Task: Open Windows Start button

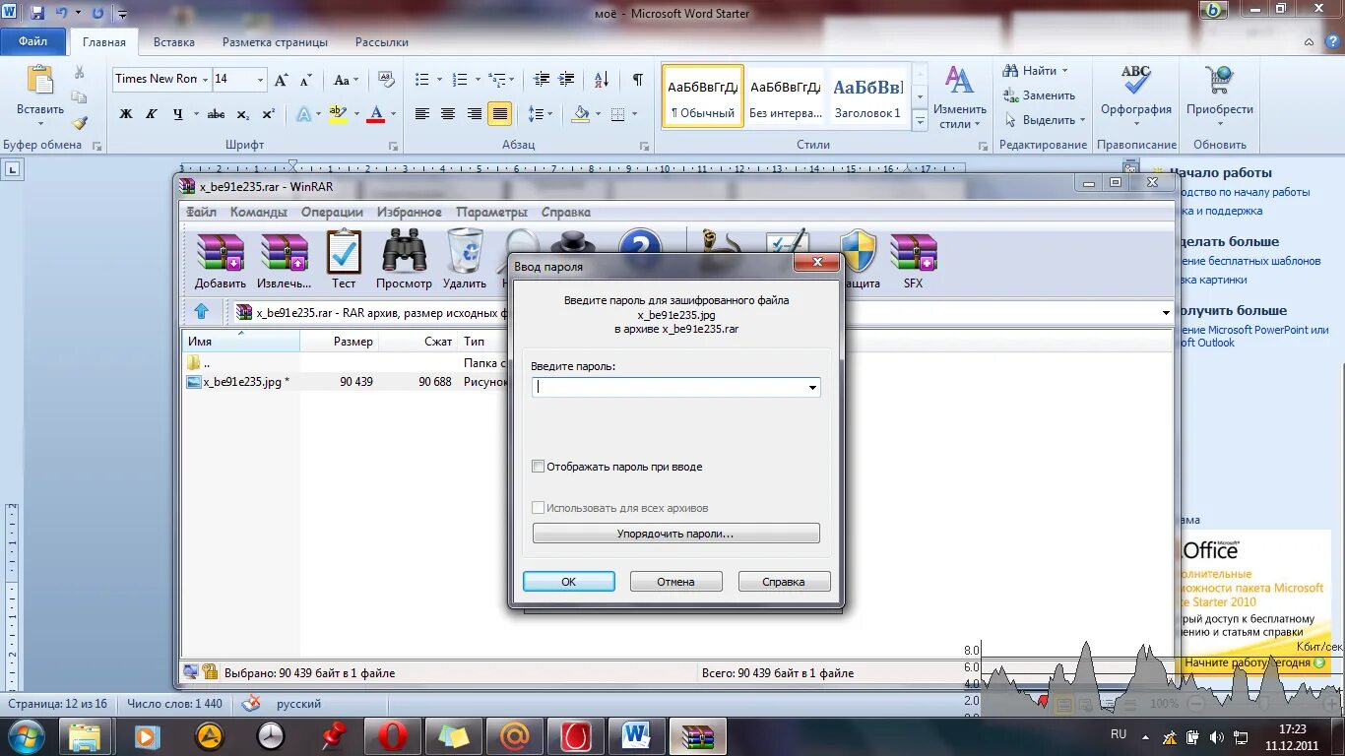Action: point(24,735)
